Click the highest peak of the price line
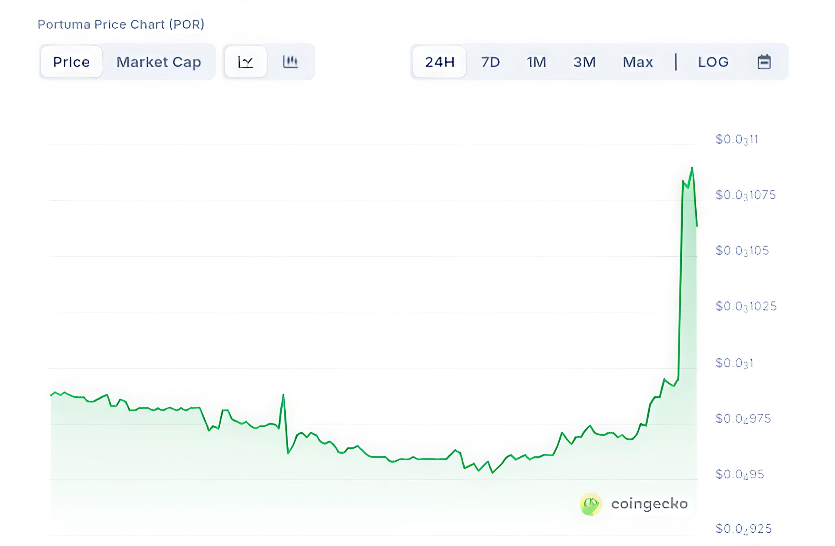Image resolution: width=835 pixels, height=546 pixels. tap(692, 168)
